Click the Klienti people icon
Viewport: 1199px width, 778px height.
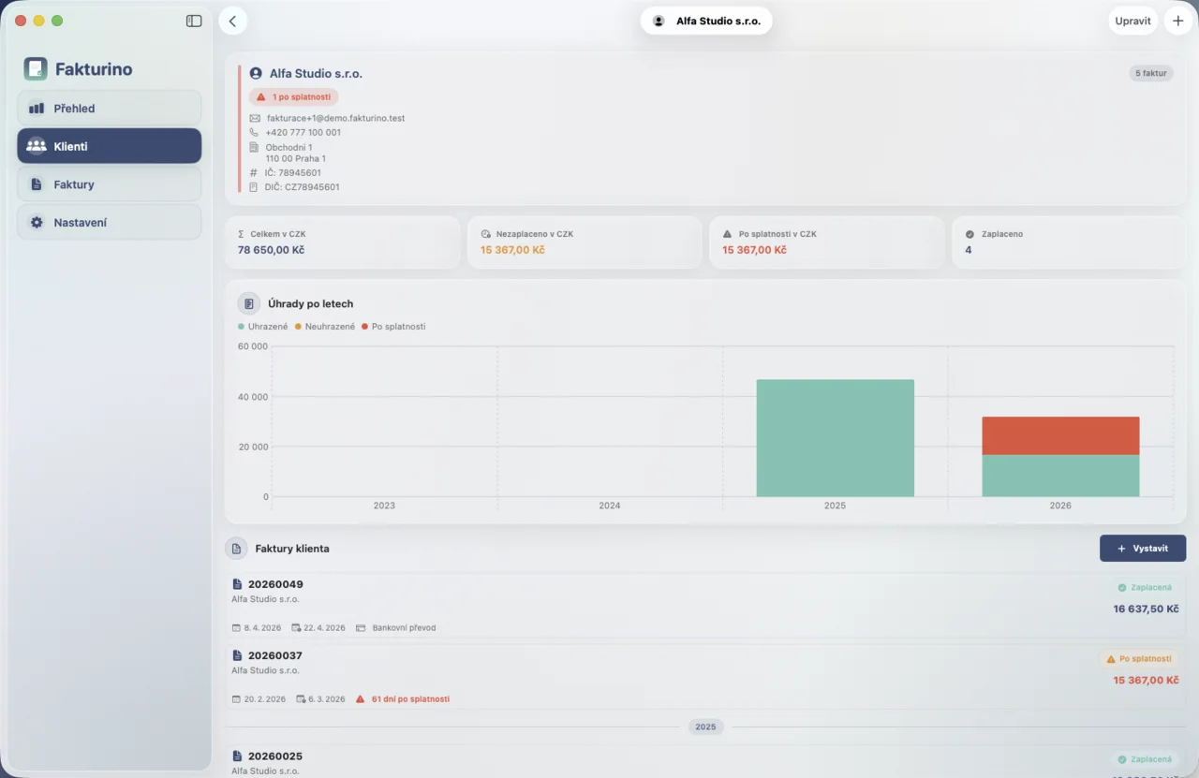tap(37, 146)
